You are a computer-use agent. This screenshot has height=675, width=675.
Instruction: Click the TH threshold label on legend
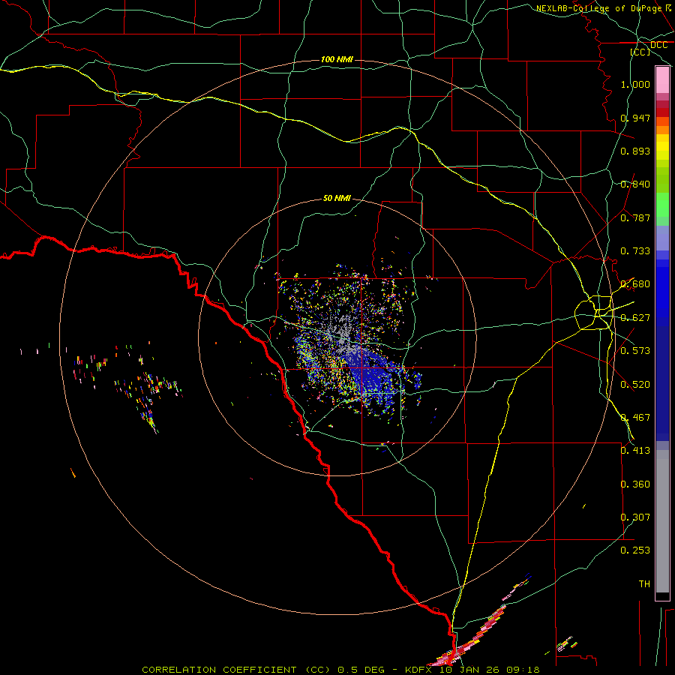tap(644, 584)
